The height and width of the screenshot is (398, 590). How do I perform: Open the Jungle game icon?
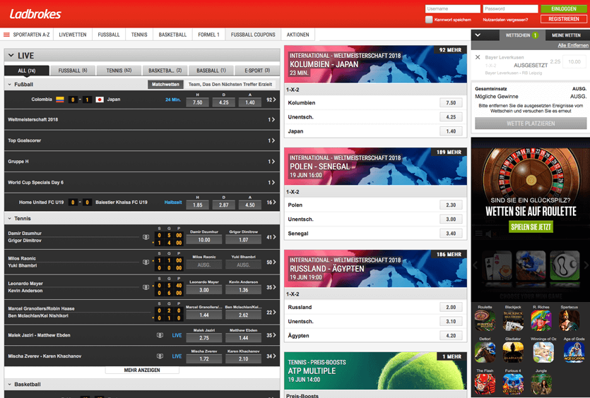coord(541,384)
